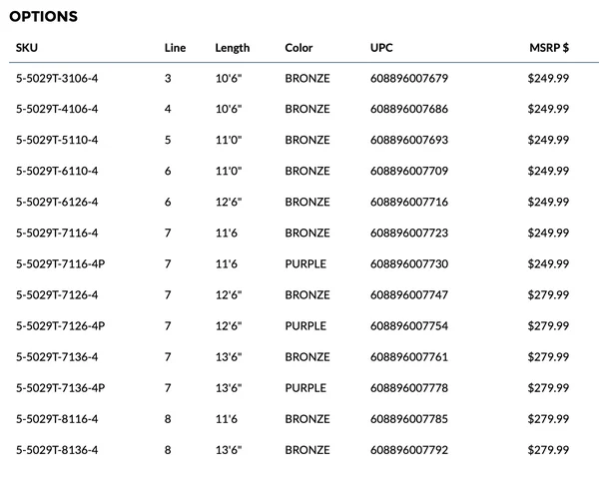The width and height of the screenshot is (599, 491).
Task: Select SKU 5-5029T-8136-4
Action: coord(57,450)
